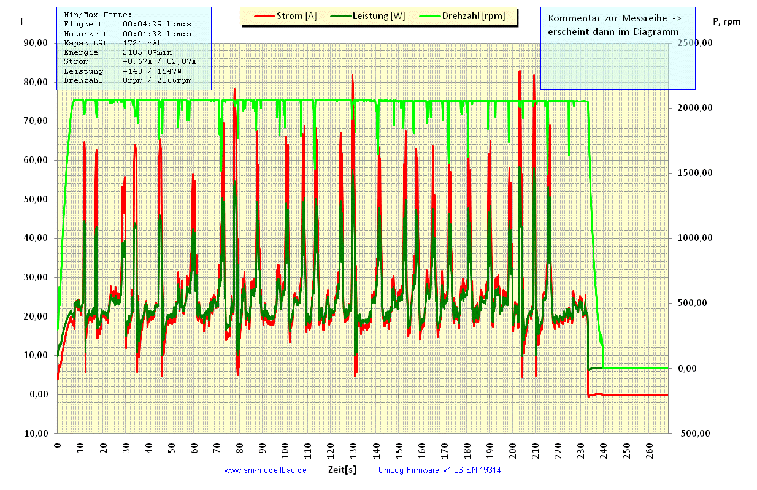Click the time axis tick label 130
The width and height of the screenshot is (757, 490).
(353, 452)
